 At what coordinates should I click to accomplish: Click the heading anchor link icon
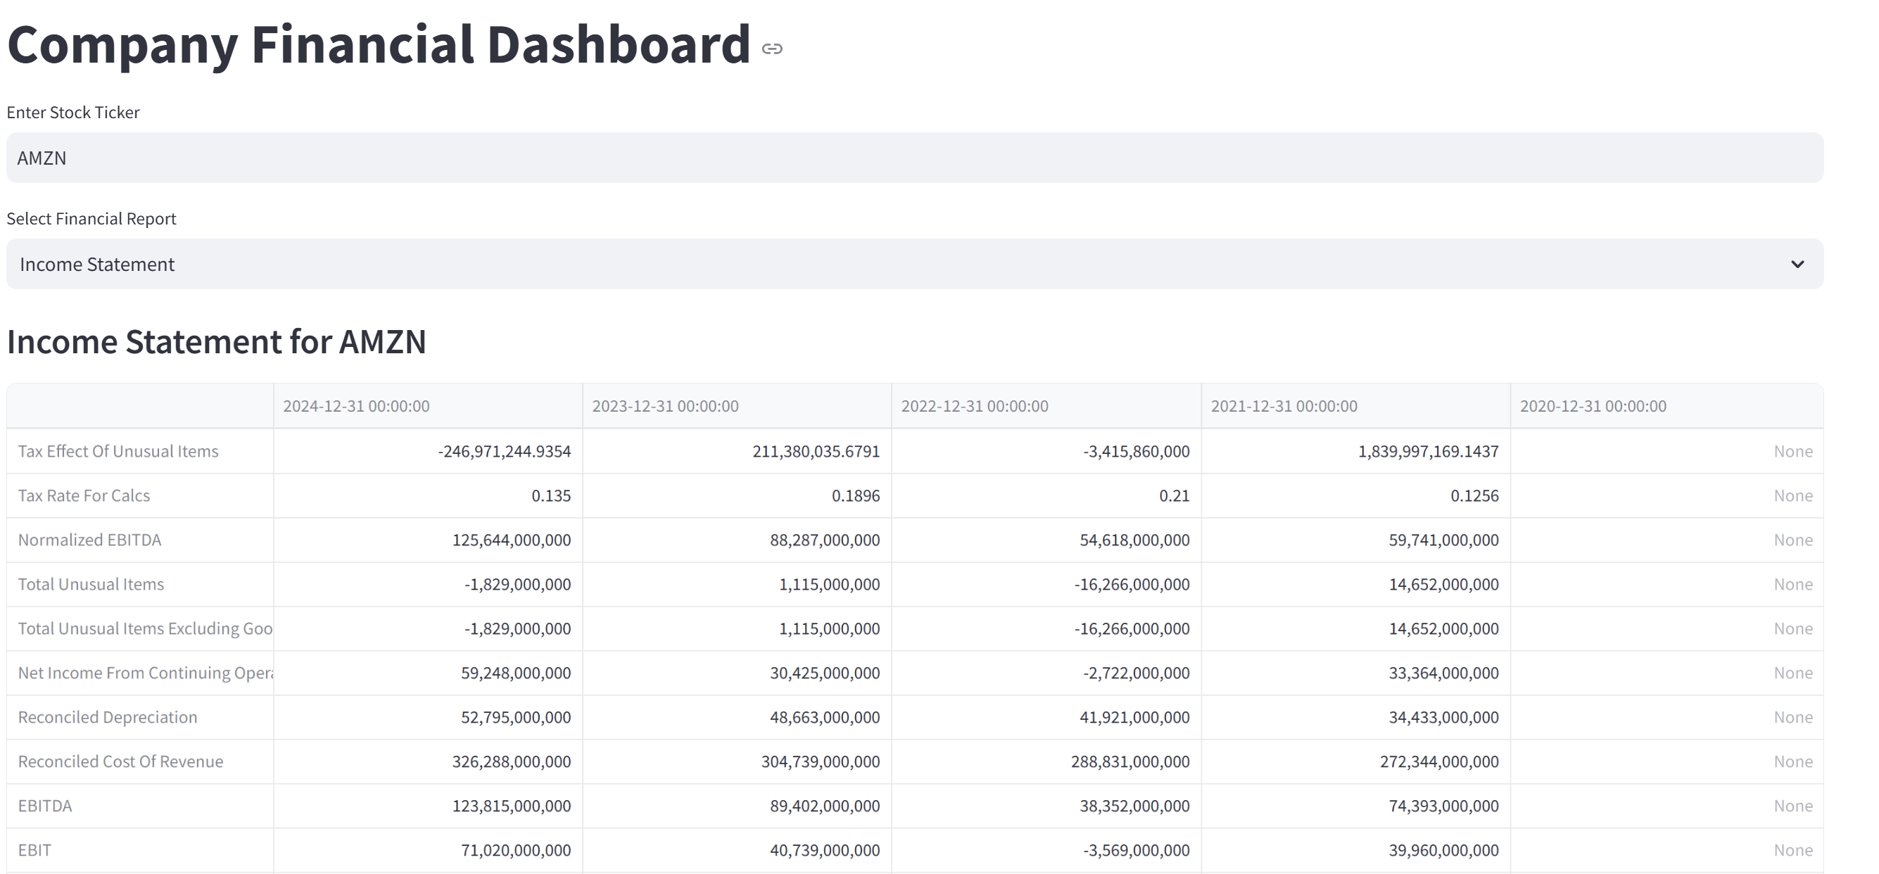772,49
